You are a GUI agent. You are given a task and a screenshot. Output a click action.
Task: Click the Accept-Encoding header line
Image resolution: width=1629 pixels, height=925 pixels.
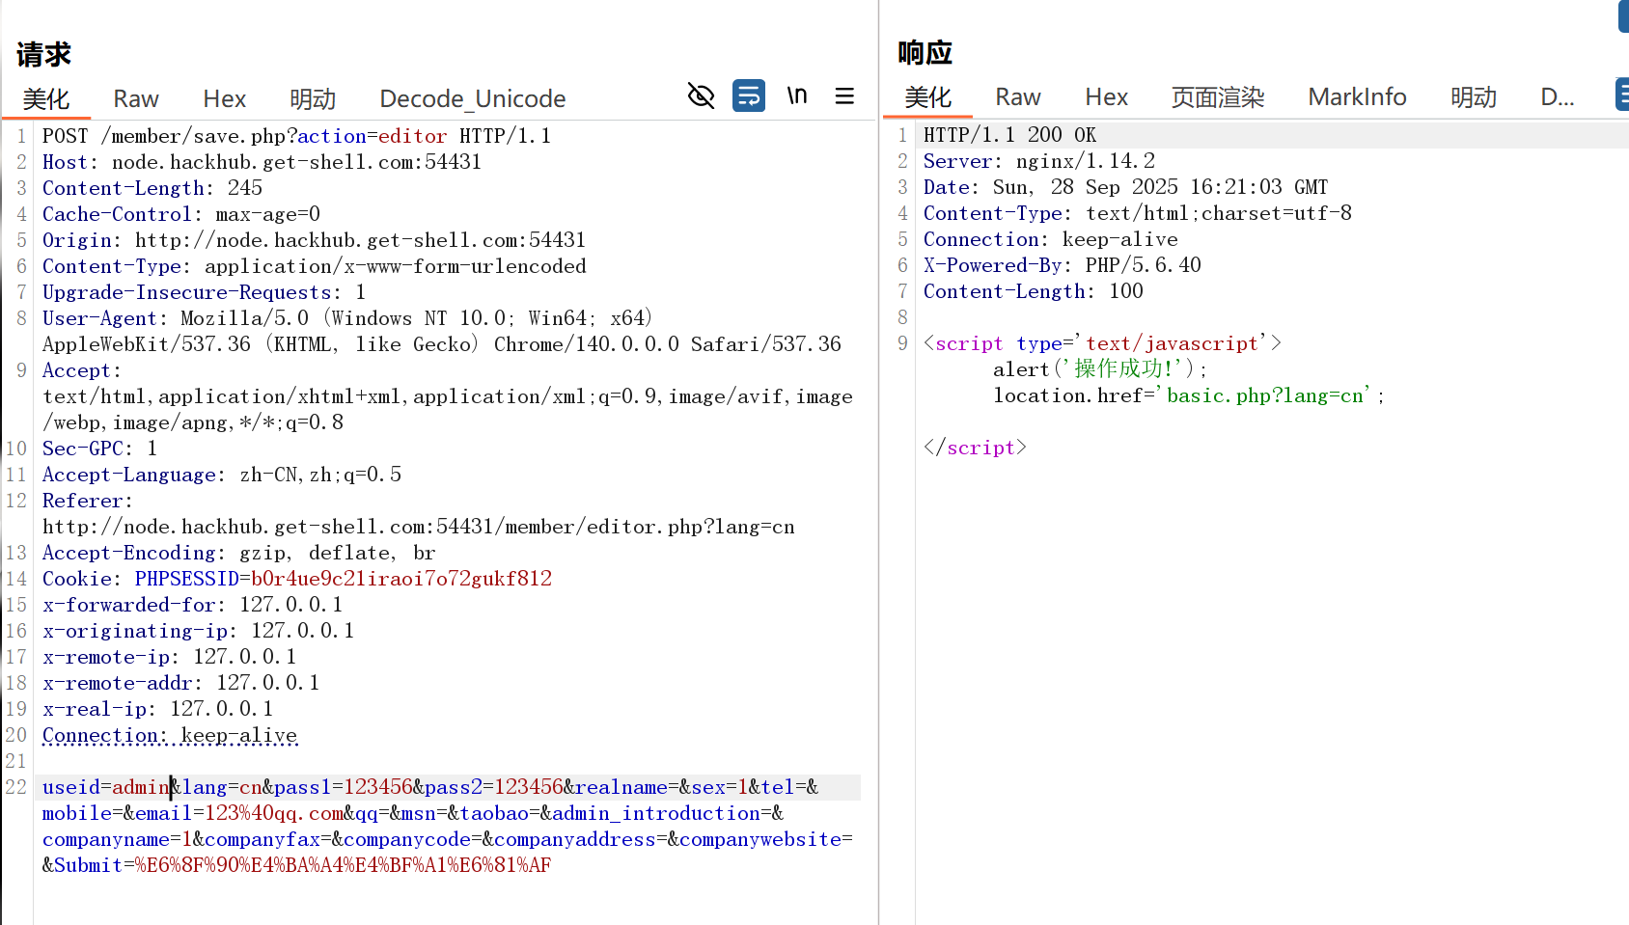(x=238, y=553)
